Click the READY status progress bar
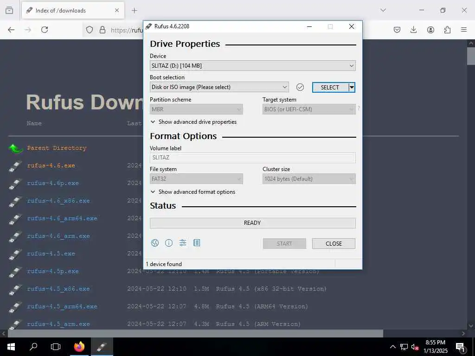 pyautogui.click(x=253, y=223)
